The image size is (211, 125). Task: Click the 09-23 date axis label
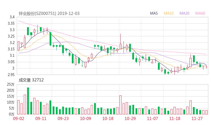click(63, 118)
